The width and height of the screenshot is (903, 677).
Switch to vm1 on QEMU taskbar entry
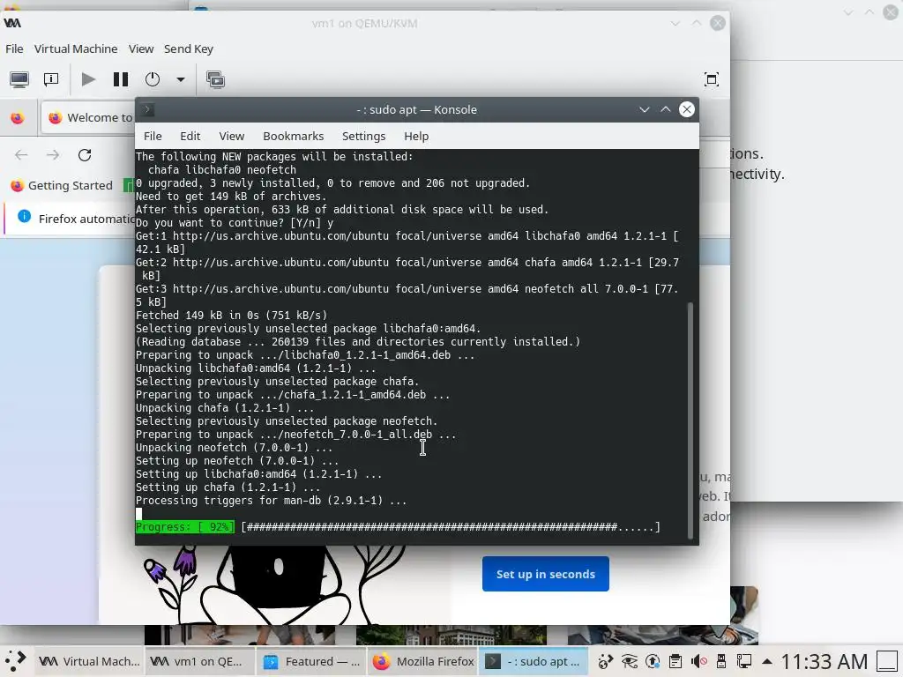point(198,661)
